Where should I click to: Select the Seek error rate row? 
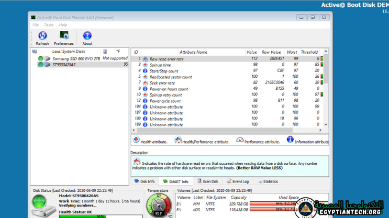pos(227,83)
